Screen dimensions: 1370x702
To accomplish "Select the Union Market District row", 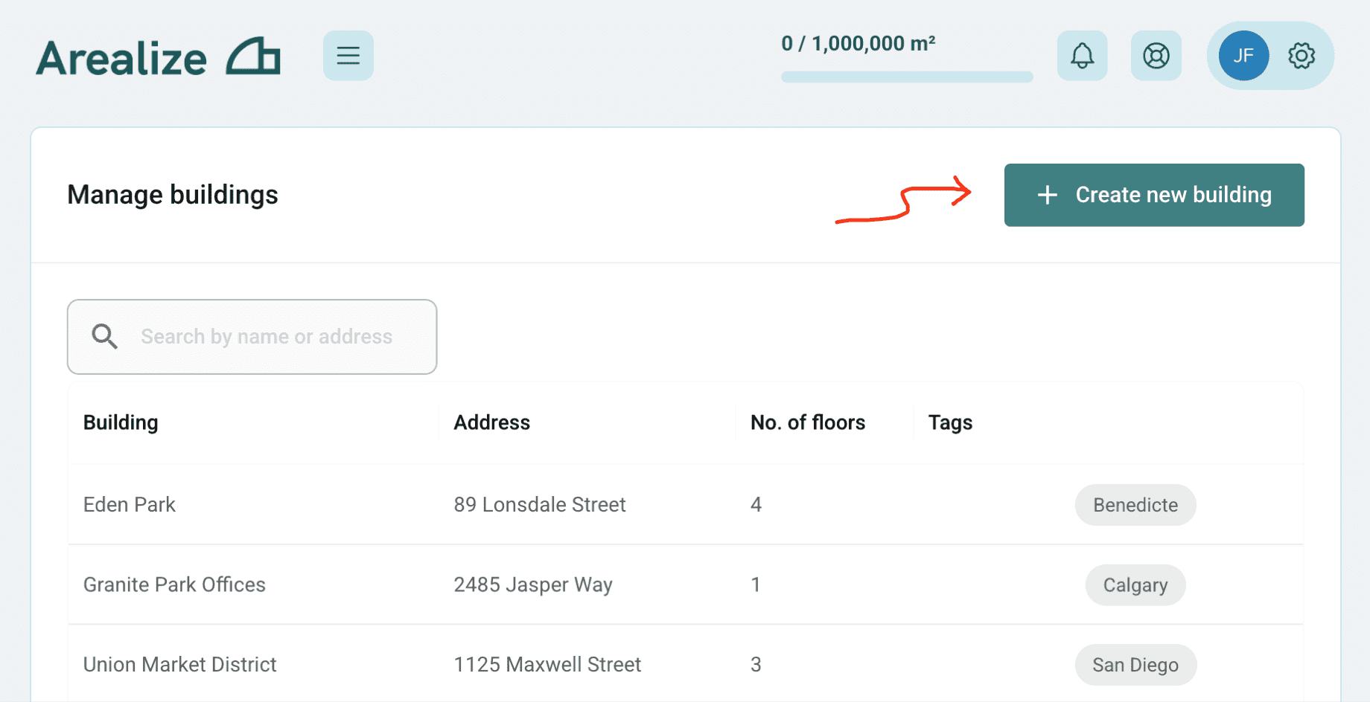I will pyautogui.click(x=179, y=664).
